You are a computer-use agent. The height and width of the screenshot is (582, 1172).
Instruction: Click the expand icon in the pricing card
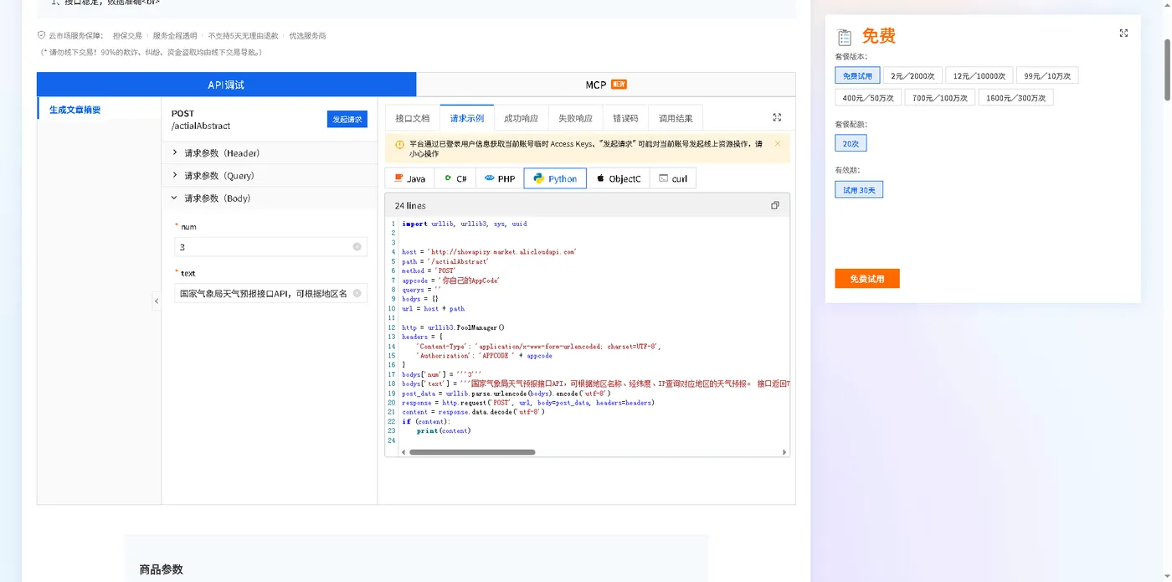[1123, 33]
